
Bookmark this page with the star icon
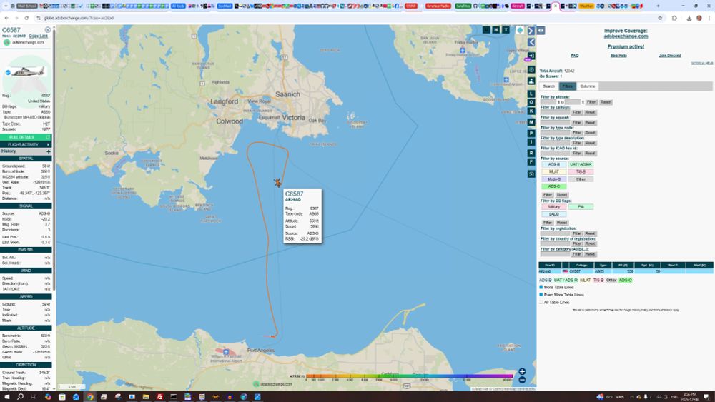coord(660,18)
